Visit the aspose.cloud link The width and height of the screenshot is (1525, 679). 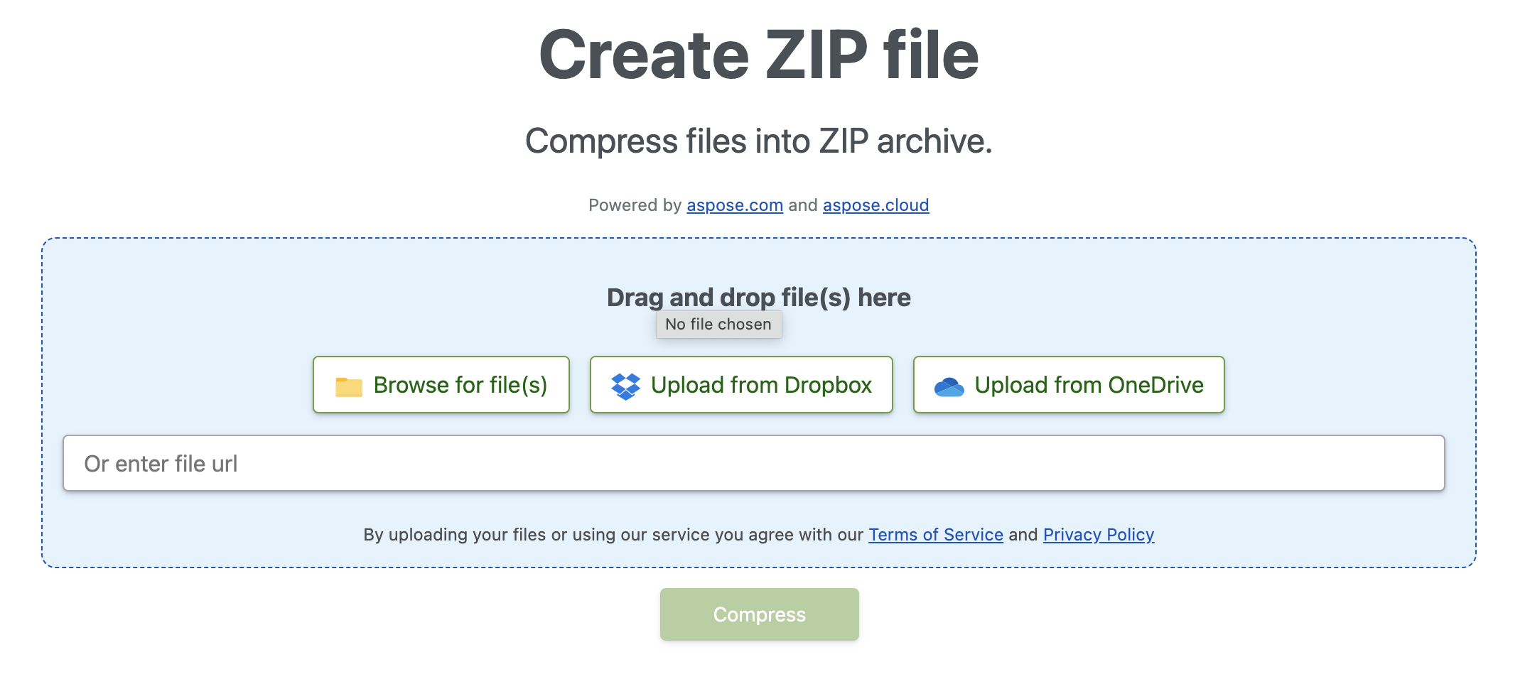point(875,205)
